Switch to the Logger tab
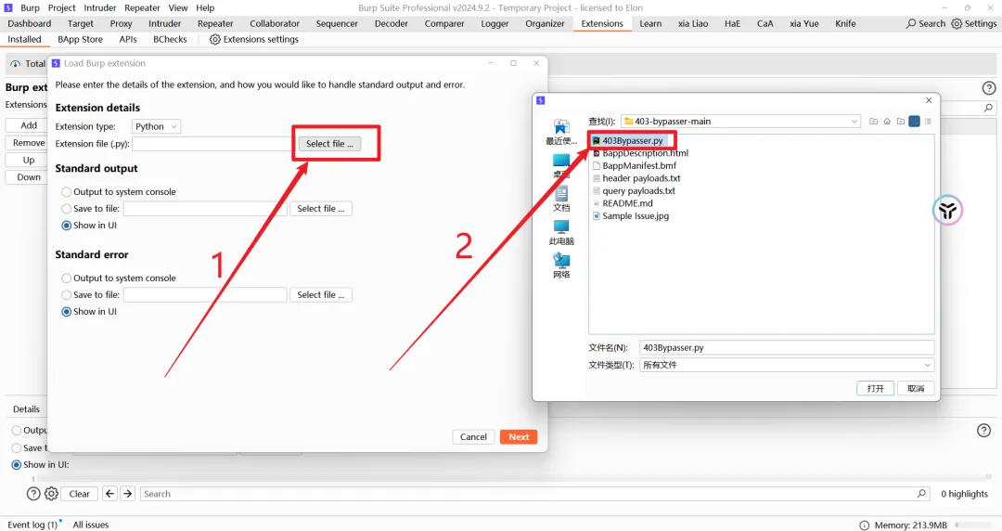Screen dimensions: 1002x531 point(495,23)
